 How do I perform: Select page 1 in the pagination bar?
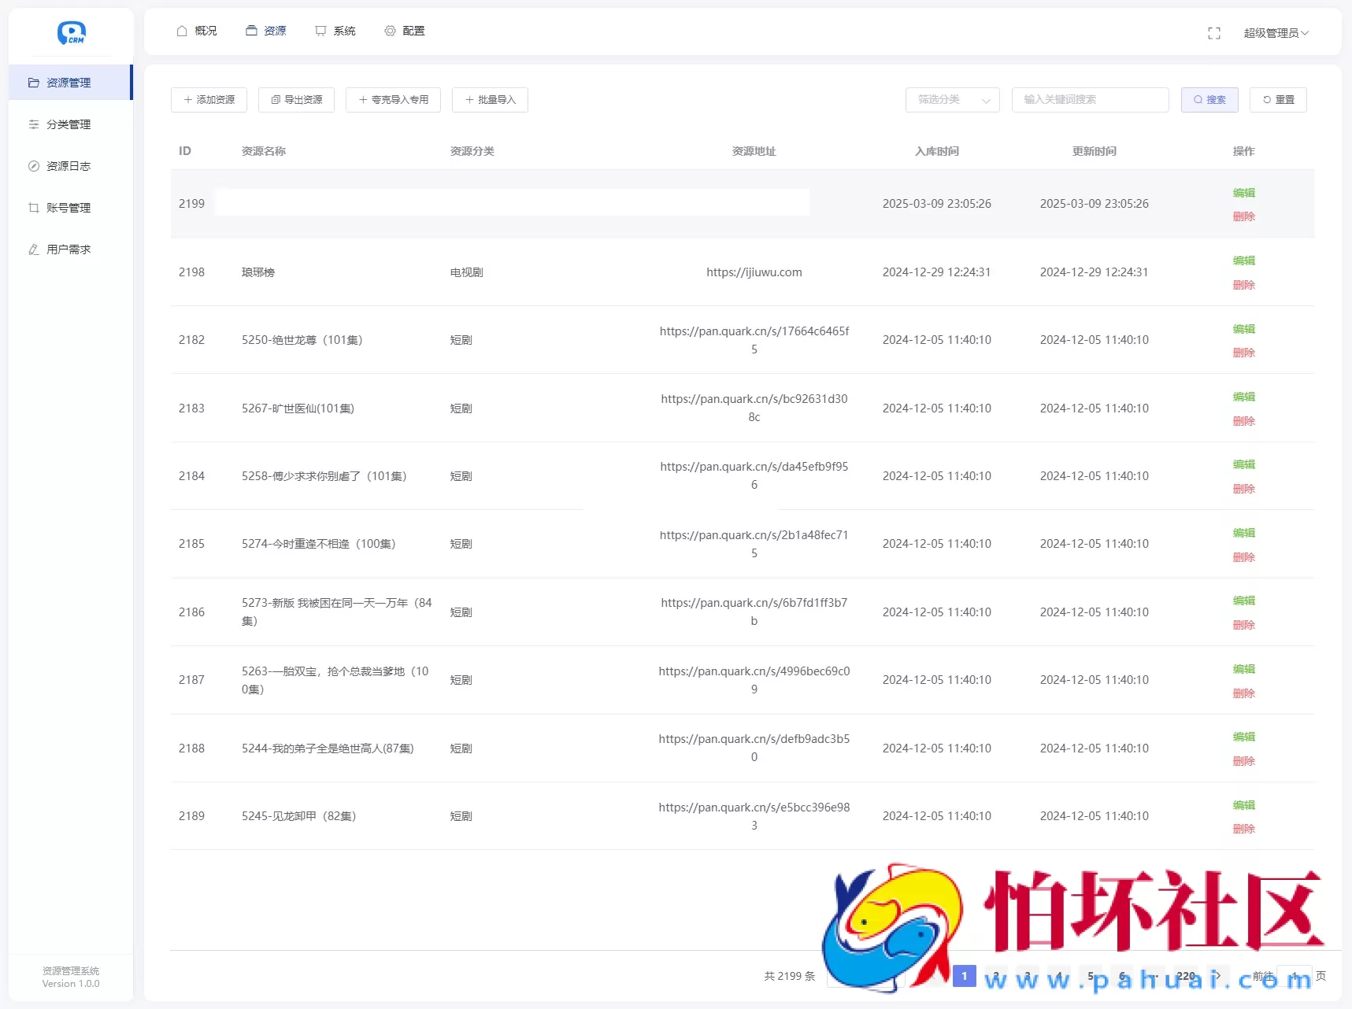[964, 975]
